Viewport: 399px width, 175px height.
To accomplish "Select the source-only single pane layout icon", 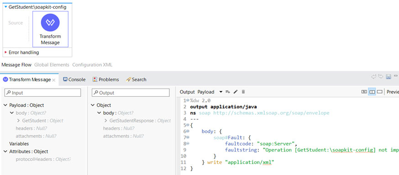I will tap(380, 92).
